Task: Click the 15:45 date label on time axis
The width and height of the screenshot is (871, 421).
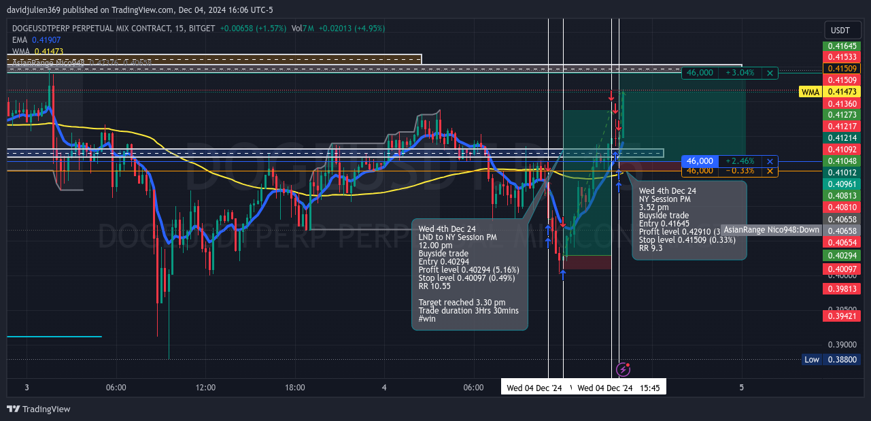Action: [619, 388]
